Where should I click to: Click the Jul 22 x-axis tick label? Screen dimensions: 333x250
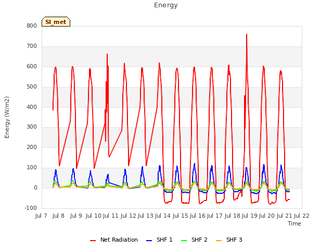(x=302, y=216)
